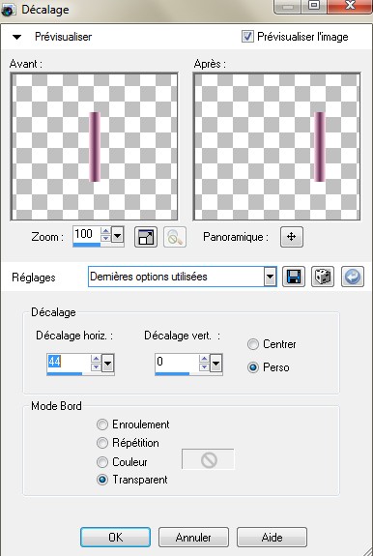Select the Répétition border mode
Screen dimensions: 373x556
[102, 443]
